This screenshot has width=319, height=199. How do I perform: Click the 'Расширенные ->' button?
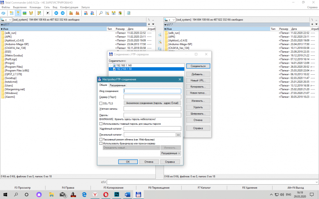(171, 153)
